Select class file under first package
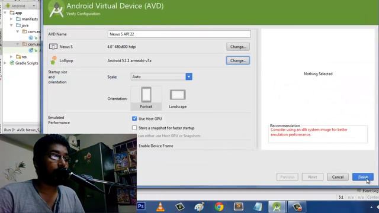Viewport: 379px width, 213px height. click(x=31, y=38)
